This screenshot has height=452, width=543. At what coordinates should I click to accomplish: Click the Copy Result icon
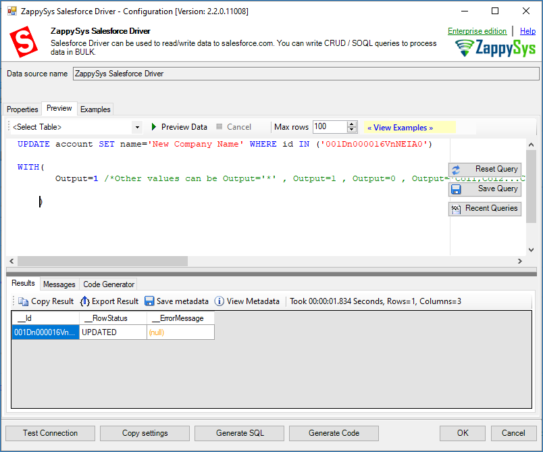[24, 301]
